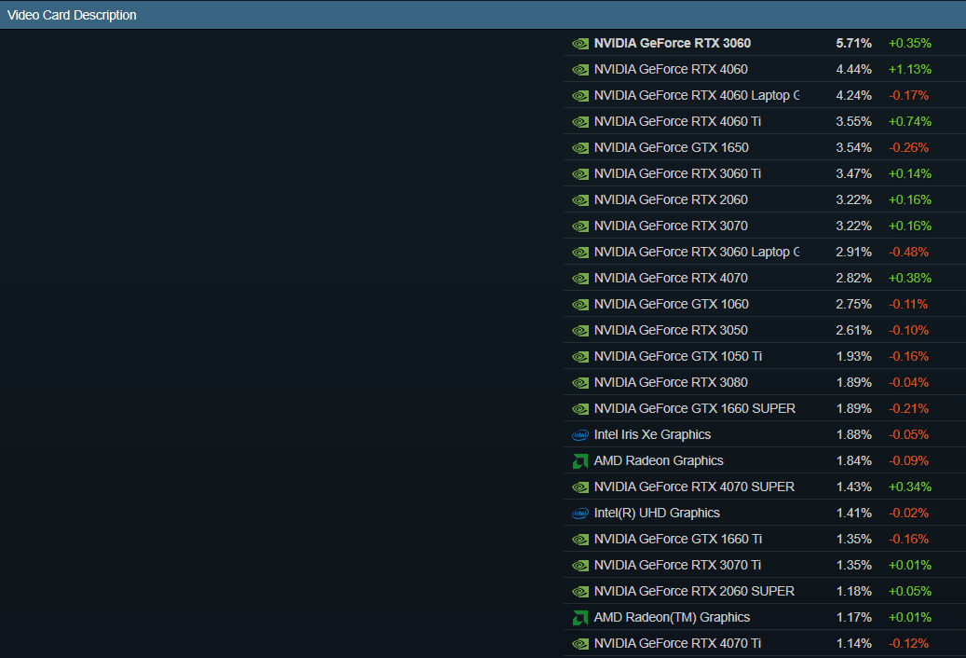Click the NVIDIA logo beside RTX 3060
This screenshot has height=658, width=966.
pos(579,43)
